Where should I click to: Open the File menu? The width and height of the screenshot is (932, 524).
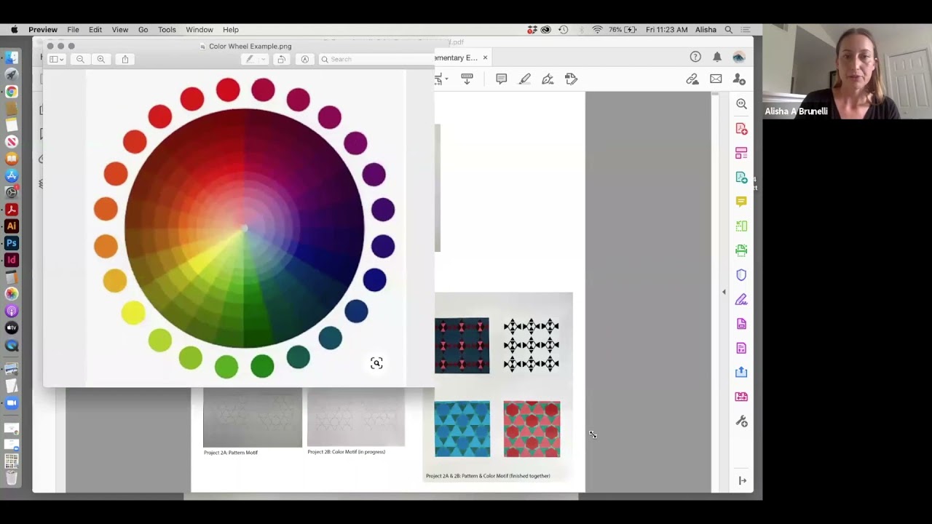click(73, 30)
